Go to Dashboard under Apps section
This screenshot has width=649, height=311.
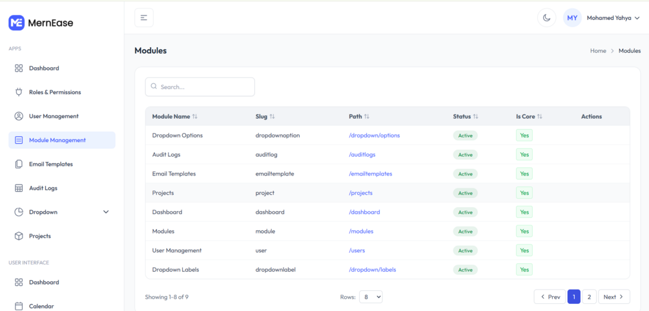(44, 68)
